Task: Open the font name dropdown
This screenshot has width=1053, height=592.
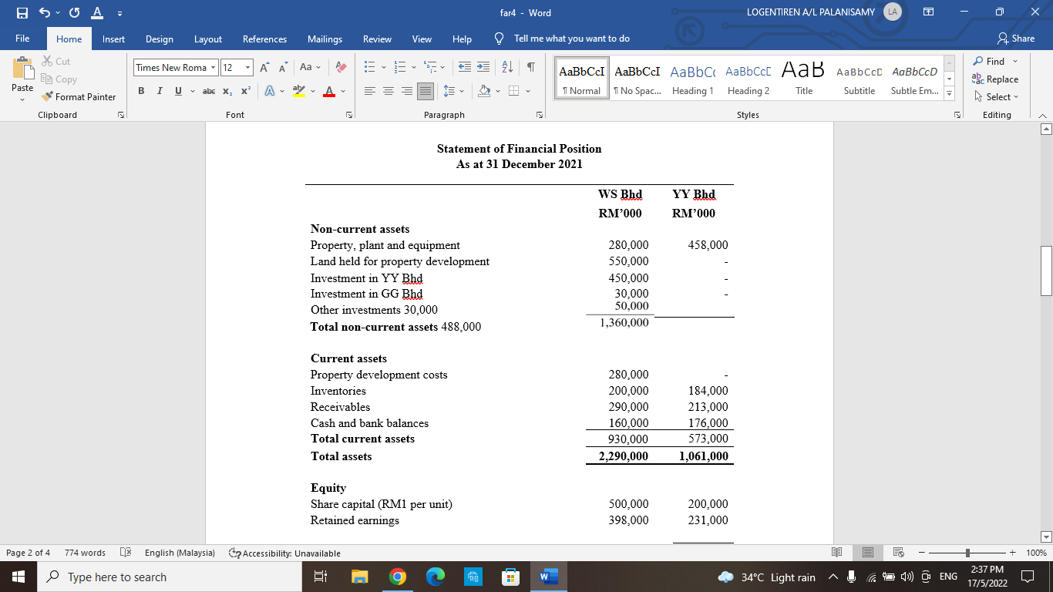Action: click(214, 68)
